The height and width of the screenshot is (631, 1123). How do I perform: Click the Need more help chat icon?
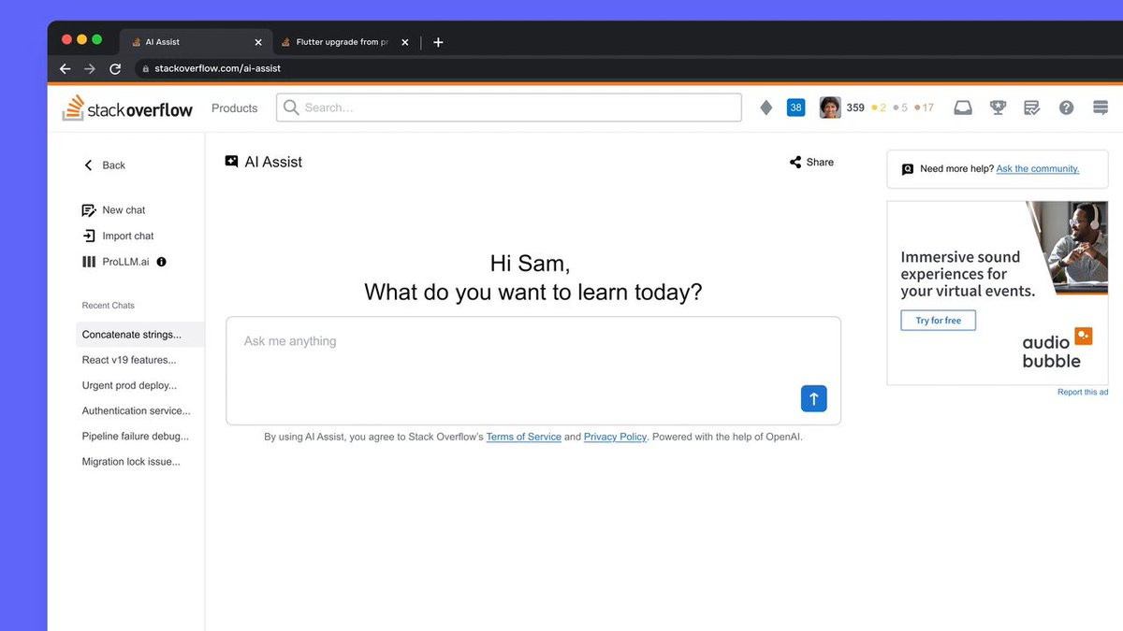(x=907, y=169)
